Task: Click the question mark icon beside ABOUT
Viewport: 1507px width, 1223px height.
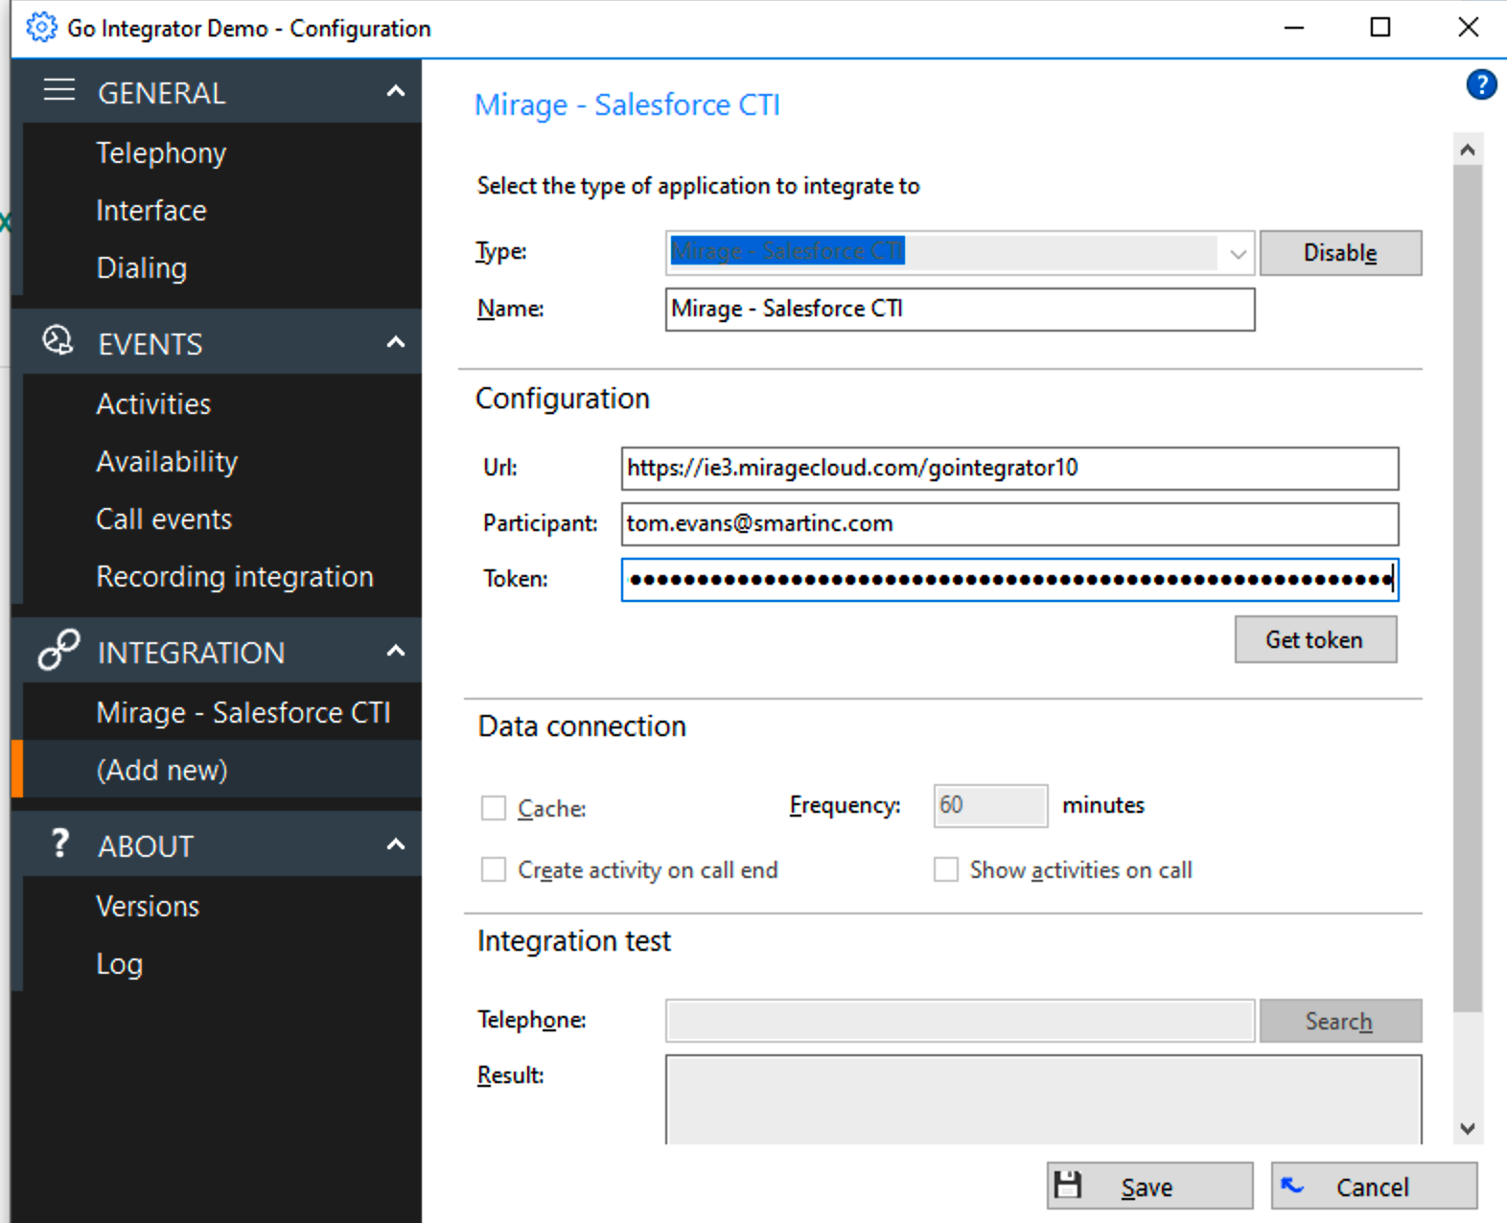Action: pyautogui.click(x=59, y=843)
